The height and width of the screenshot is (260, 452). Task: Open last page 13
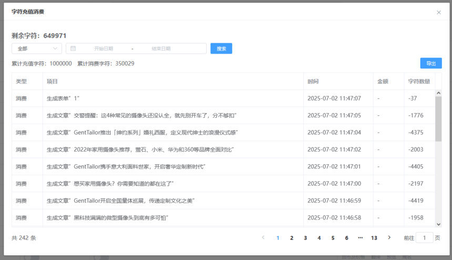click(374, 238)
